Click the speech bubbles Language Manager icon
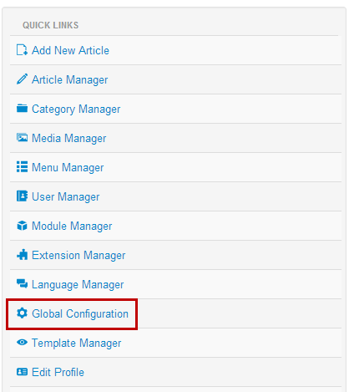Viewport: 349px width, 392px height. coord(22,284)
